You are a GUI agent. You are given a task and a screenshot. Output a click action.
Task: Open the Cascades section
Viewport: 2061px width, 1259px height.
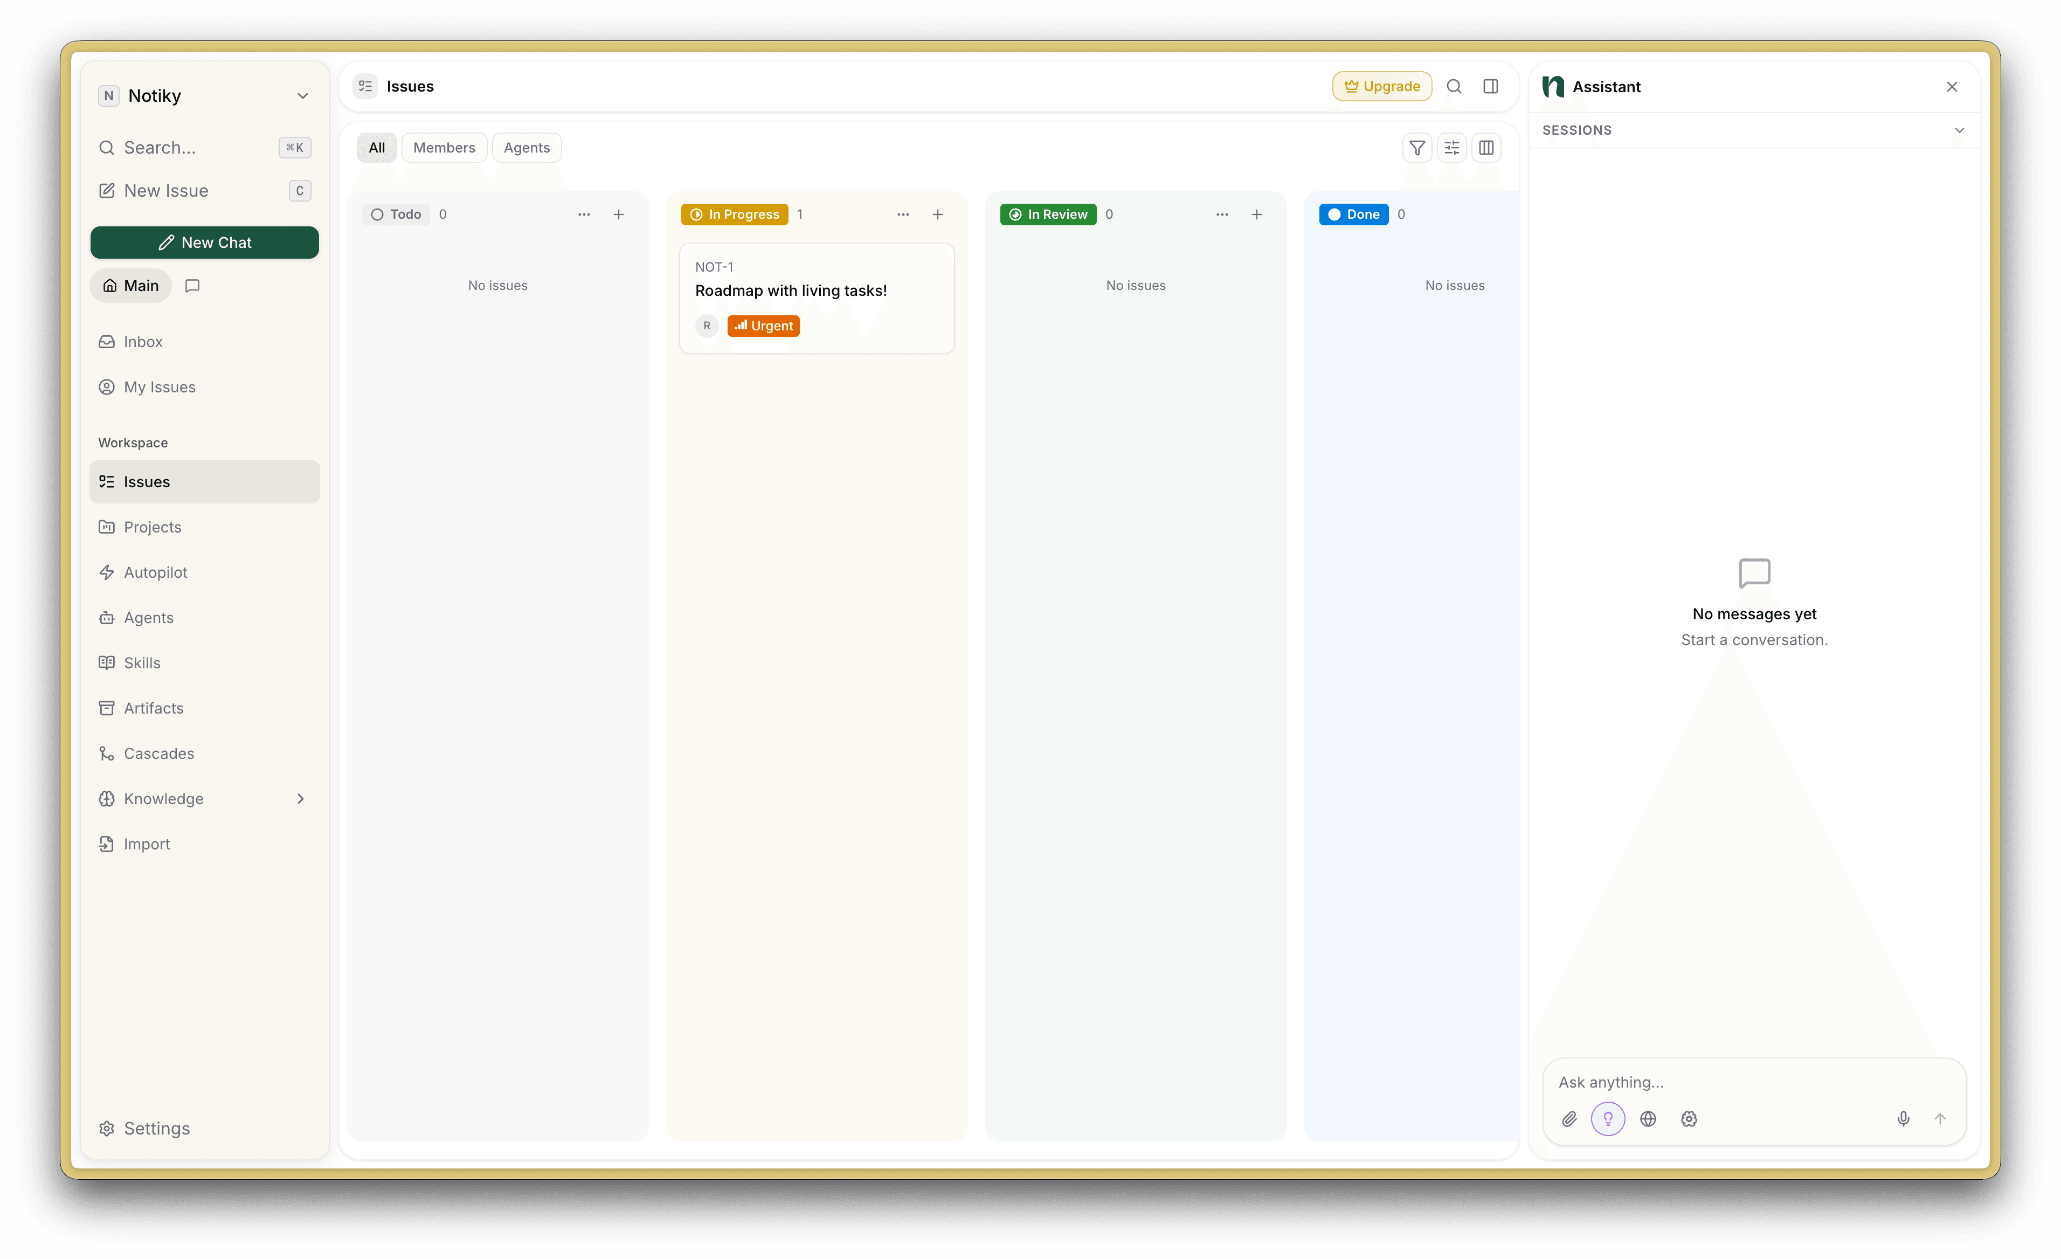tap(205, 753)
